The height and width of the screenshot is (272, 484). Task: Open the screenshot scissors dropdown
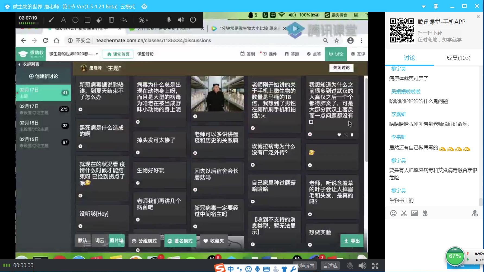[143, 20]
